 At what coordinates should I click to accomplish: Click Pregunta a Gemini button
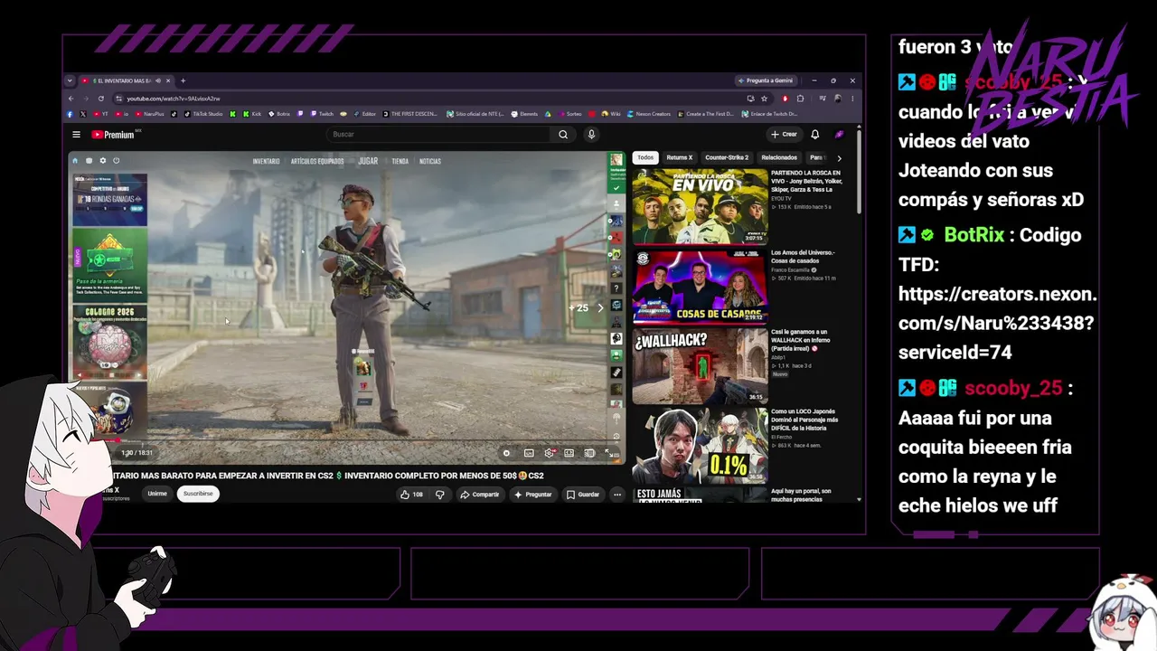click(765, 80)
